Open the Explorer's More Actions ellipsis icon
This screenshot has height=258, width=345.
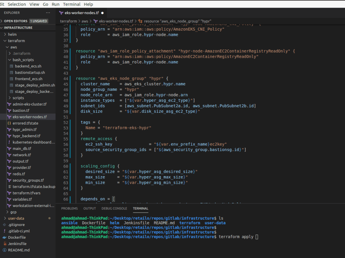(x=48, y=12)
